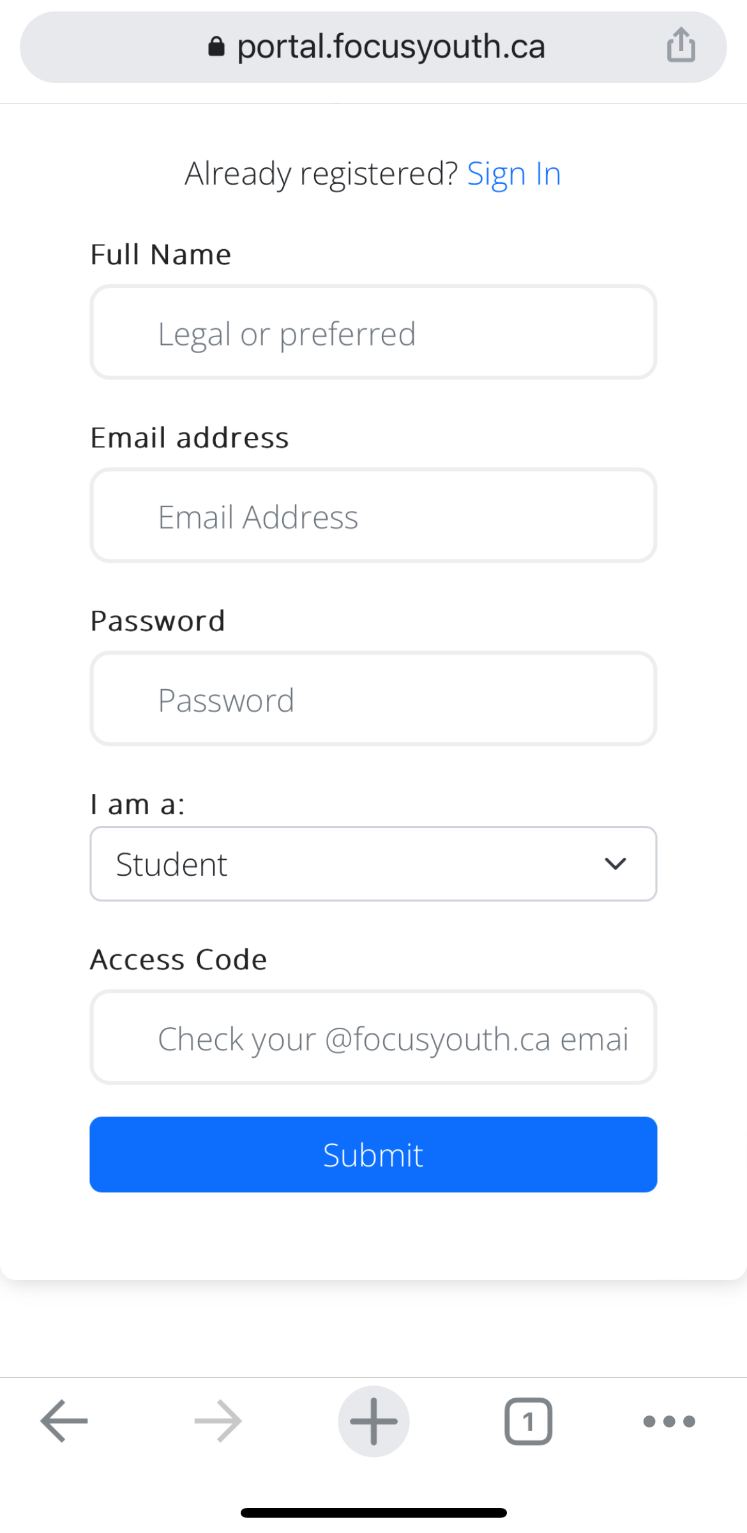Click the chevron arrow on role selector

[615, 864]
